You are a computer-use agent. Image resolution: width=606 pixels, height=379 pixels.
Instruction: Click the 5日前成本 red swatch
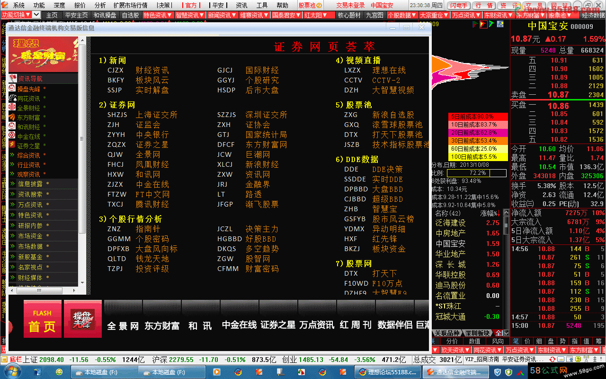(x=478, y=116)
